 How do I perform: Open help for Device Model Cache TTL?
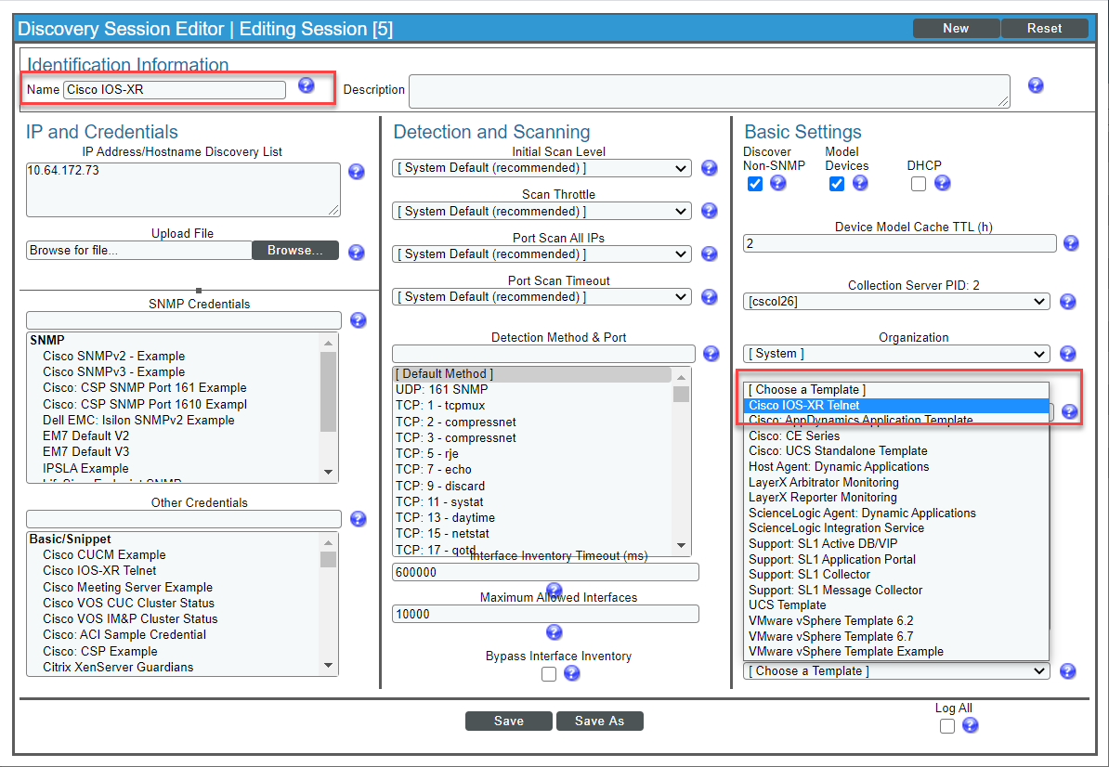[1072, 243]
